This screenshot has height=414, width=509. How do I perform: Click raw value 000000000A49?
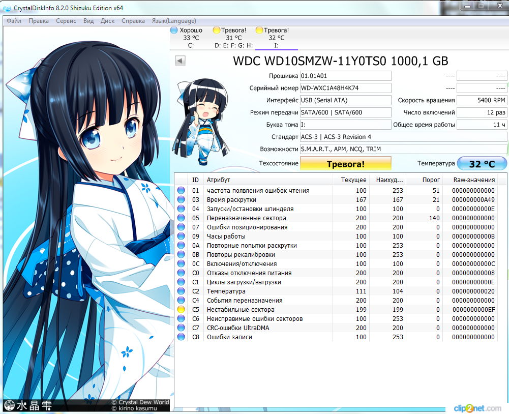coord(473,200)
